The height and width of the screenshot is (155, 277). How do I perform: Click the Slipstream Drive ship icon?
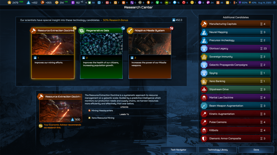pyautogui.click(x=204, y=90)
